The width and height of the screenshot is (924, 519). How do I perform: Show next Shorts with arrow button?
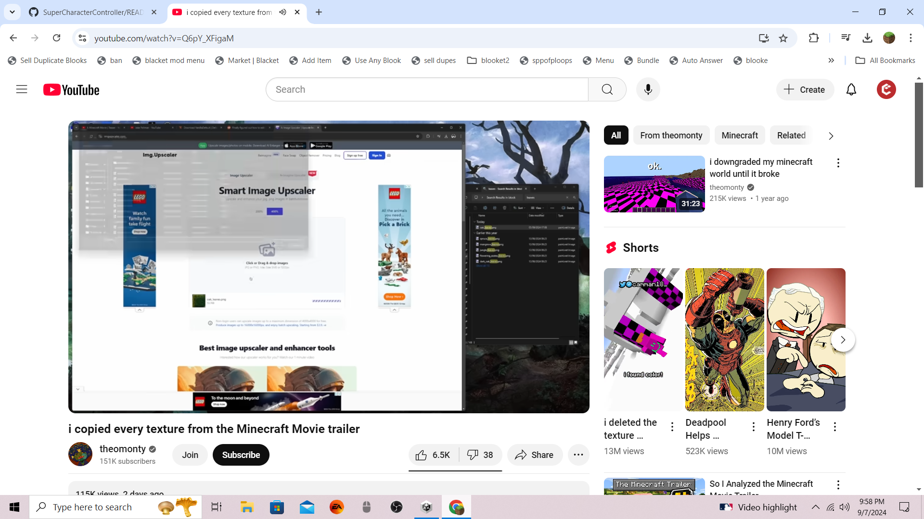click(x=843, y=340)
